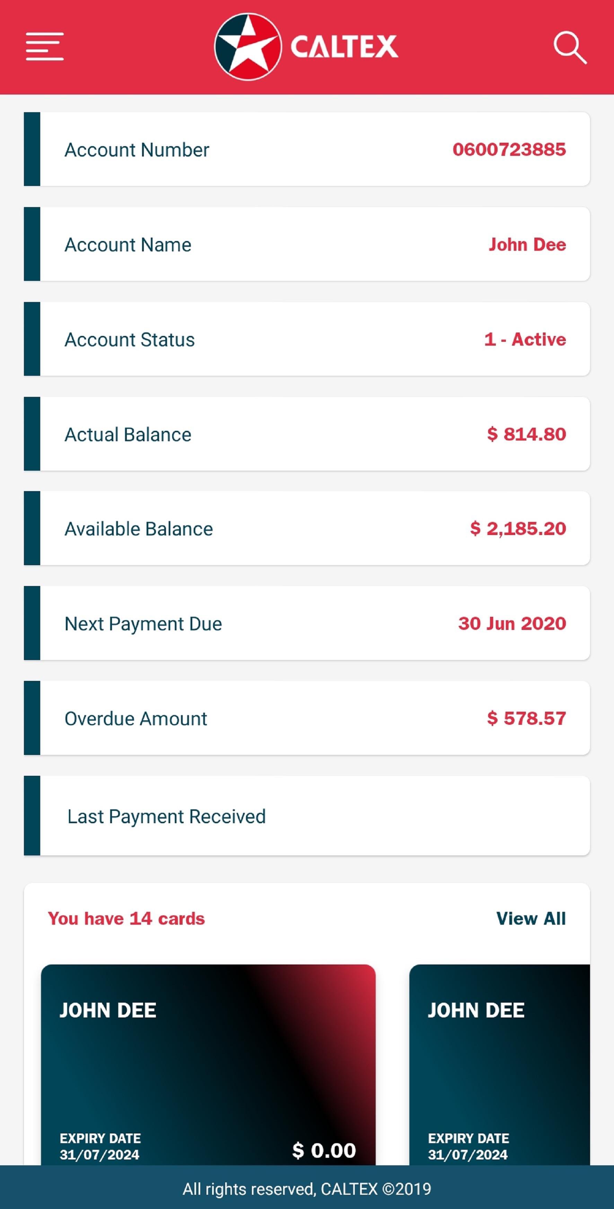
Task: Tap the Caltex star logo
Action: coord(248,47)
